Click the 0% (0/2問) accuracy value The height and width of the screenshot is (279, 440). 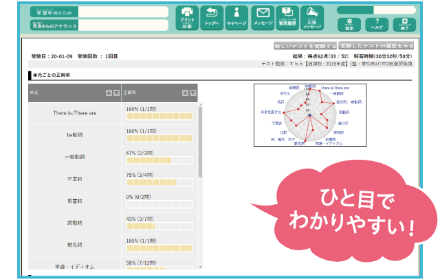click(x=139, y=197)
